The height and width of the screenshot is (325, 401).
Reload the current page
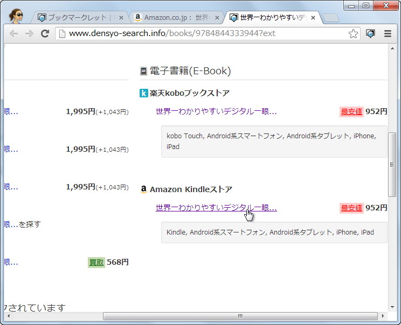(45, 33)
